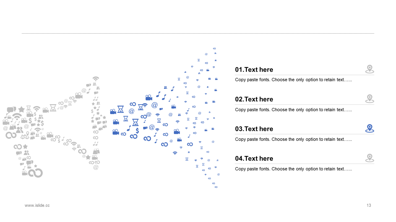Click the location pin icon beside 01.Text here
This screenshot has width=396, height=222.
click(x=369, y=69)
